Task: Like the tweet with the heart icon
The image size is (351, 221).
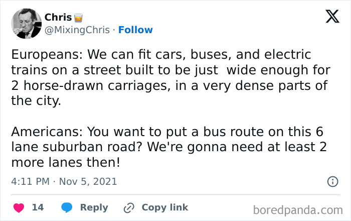Action: (x=18, y=207)
